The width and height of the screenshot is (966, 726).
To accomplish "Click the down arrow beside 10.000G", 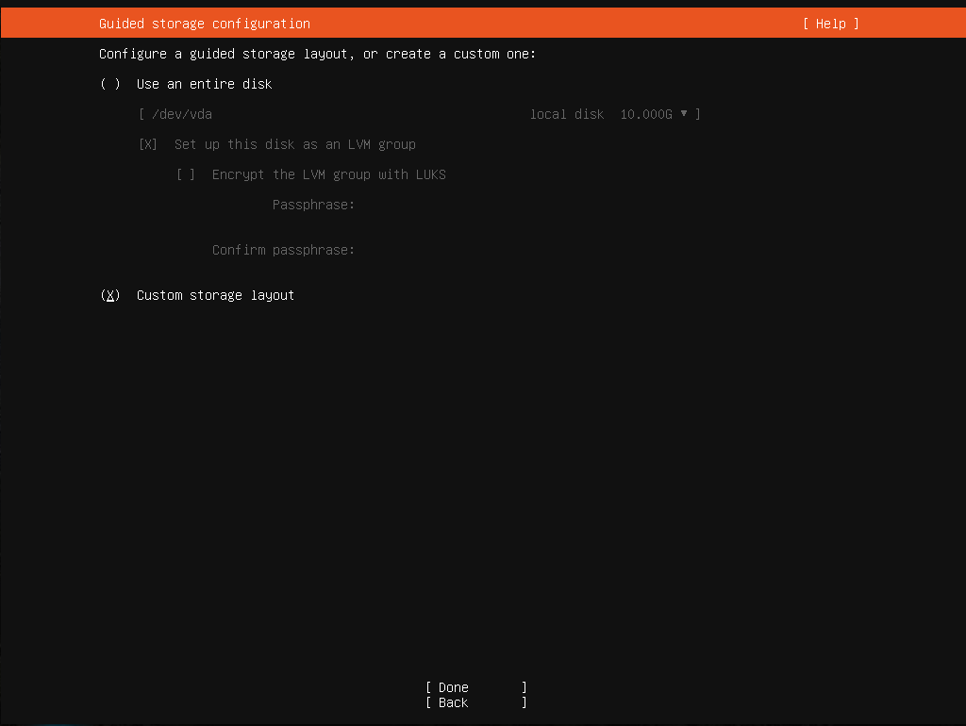I will point(684,114).
